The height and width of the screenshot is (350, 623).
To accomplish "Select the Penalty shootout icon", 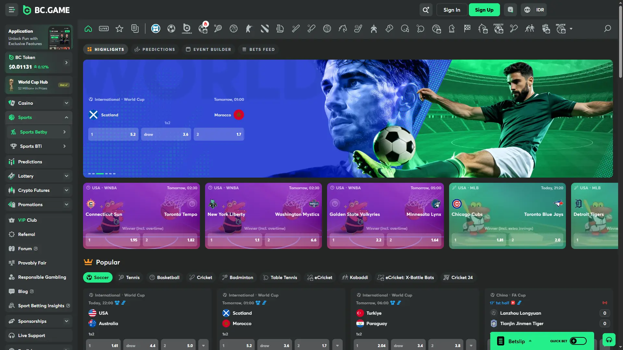I will [498, 29].
